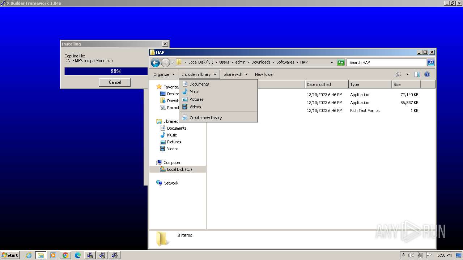This screenshot has width=463, height=260.
Task: Launch Internet Explorer from the taskbar
Action: (29, 255)
